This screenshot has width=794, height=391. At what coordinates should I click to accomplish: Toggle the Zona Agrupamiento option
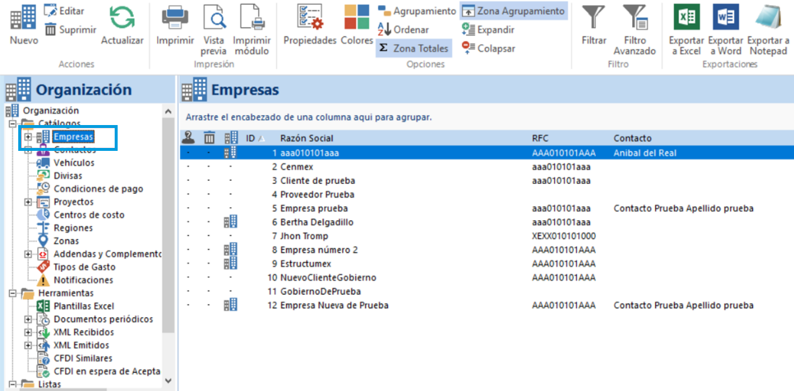click(x=513, y=11)
